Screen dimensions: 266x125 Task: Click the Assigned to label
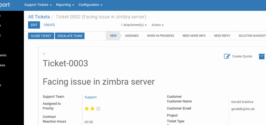tap(52, 104)
